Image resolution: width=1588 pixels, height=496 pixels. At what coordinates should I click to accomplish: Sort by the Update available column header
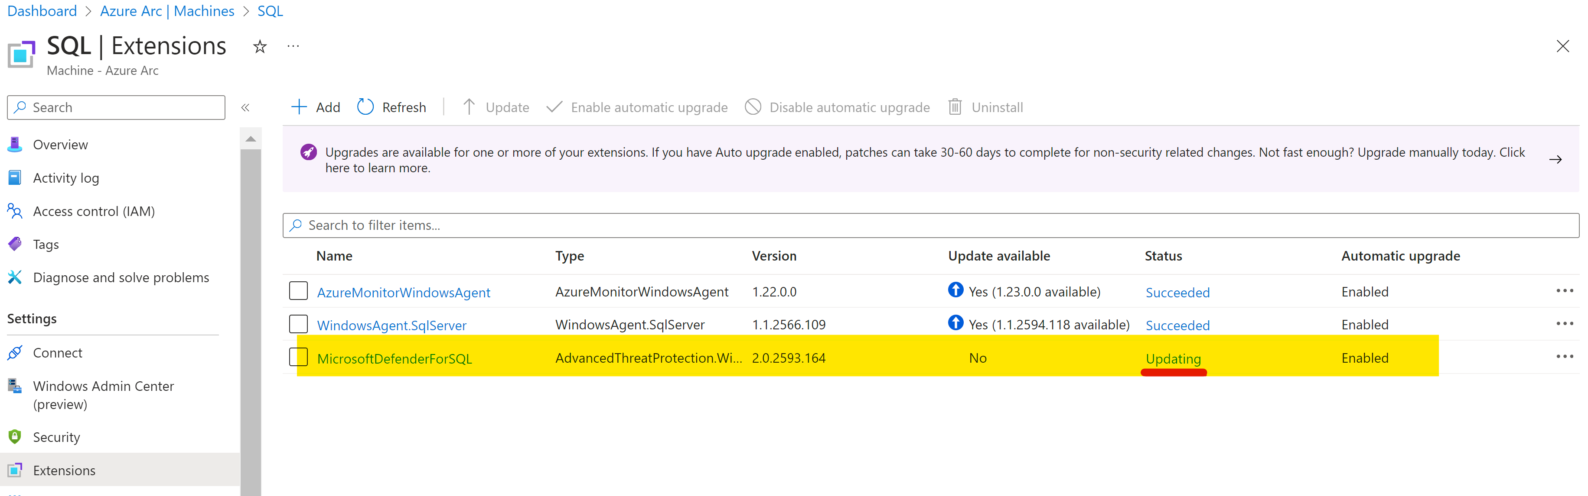[999, 256]
